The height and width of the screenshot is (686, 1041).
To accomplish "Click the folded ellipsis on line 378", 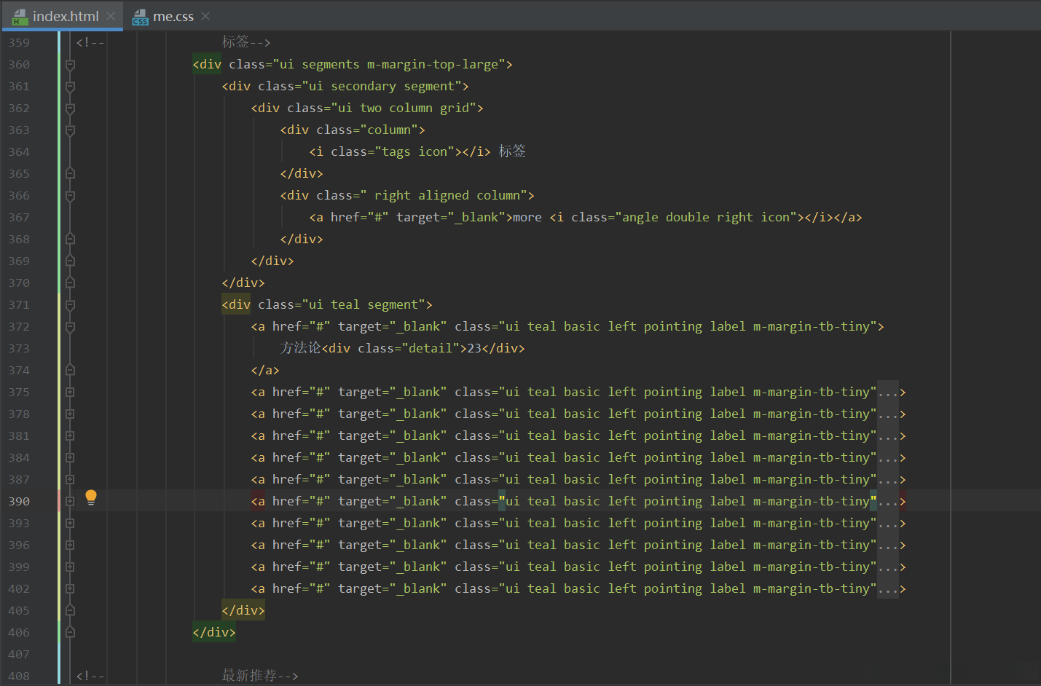I will pos(887,414).
